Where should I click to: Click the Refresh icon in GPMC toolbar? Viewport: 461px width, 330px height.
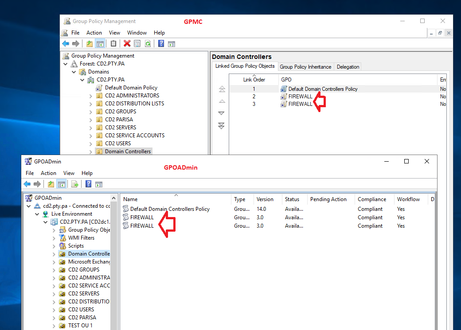148,44
